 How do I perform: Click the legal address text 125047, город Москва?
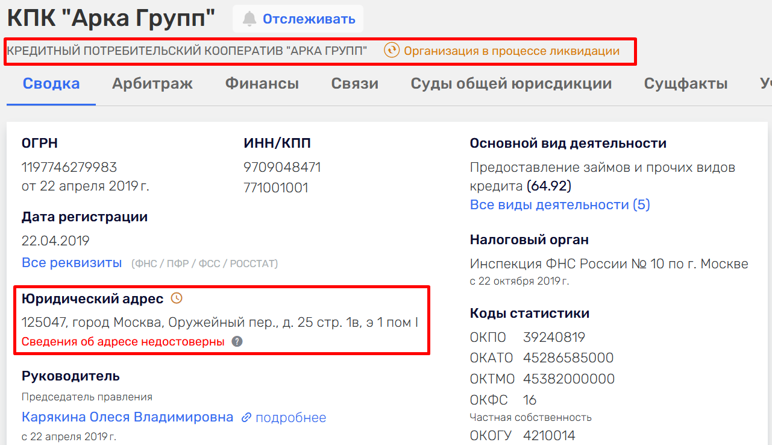point(220,322)
